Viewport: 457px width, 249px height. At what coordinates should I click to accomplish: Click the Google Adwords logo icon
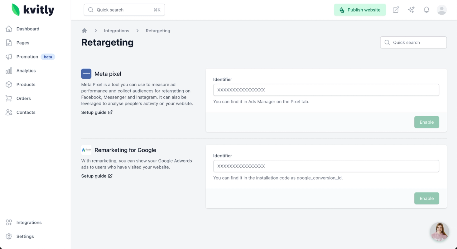[86, 150]
